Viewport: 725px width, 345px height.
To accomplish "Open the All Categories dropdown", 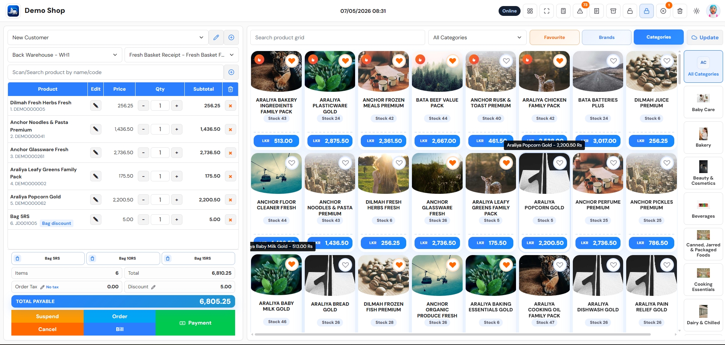I will [477, 37].
